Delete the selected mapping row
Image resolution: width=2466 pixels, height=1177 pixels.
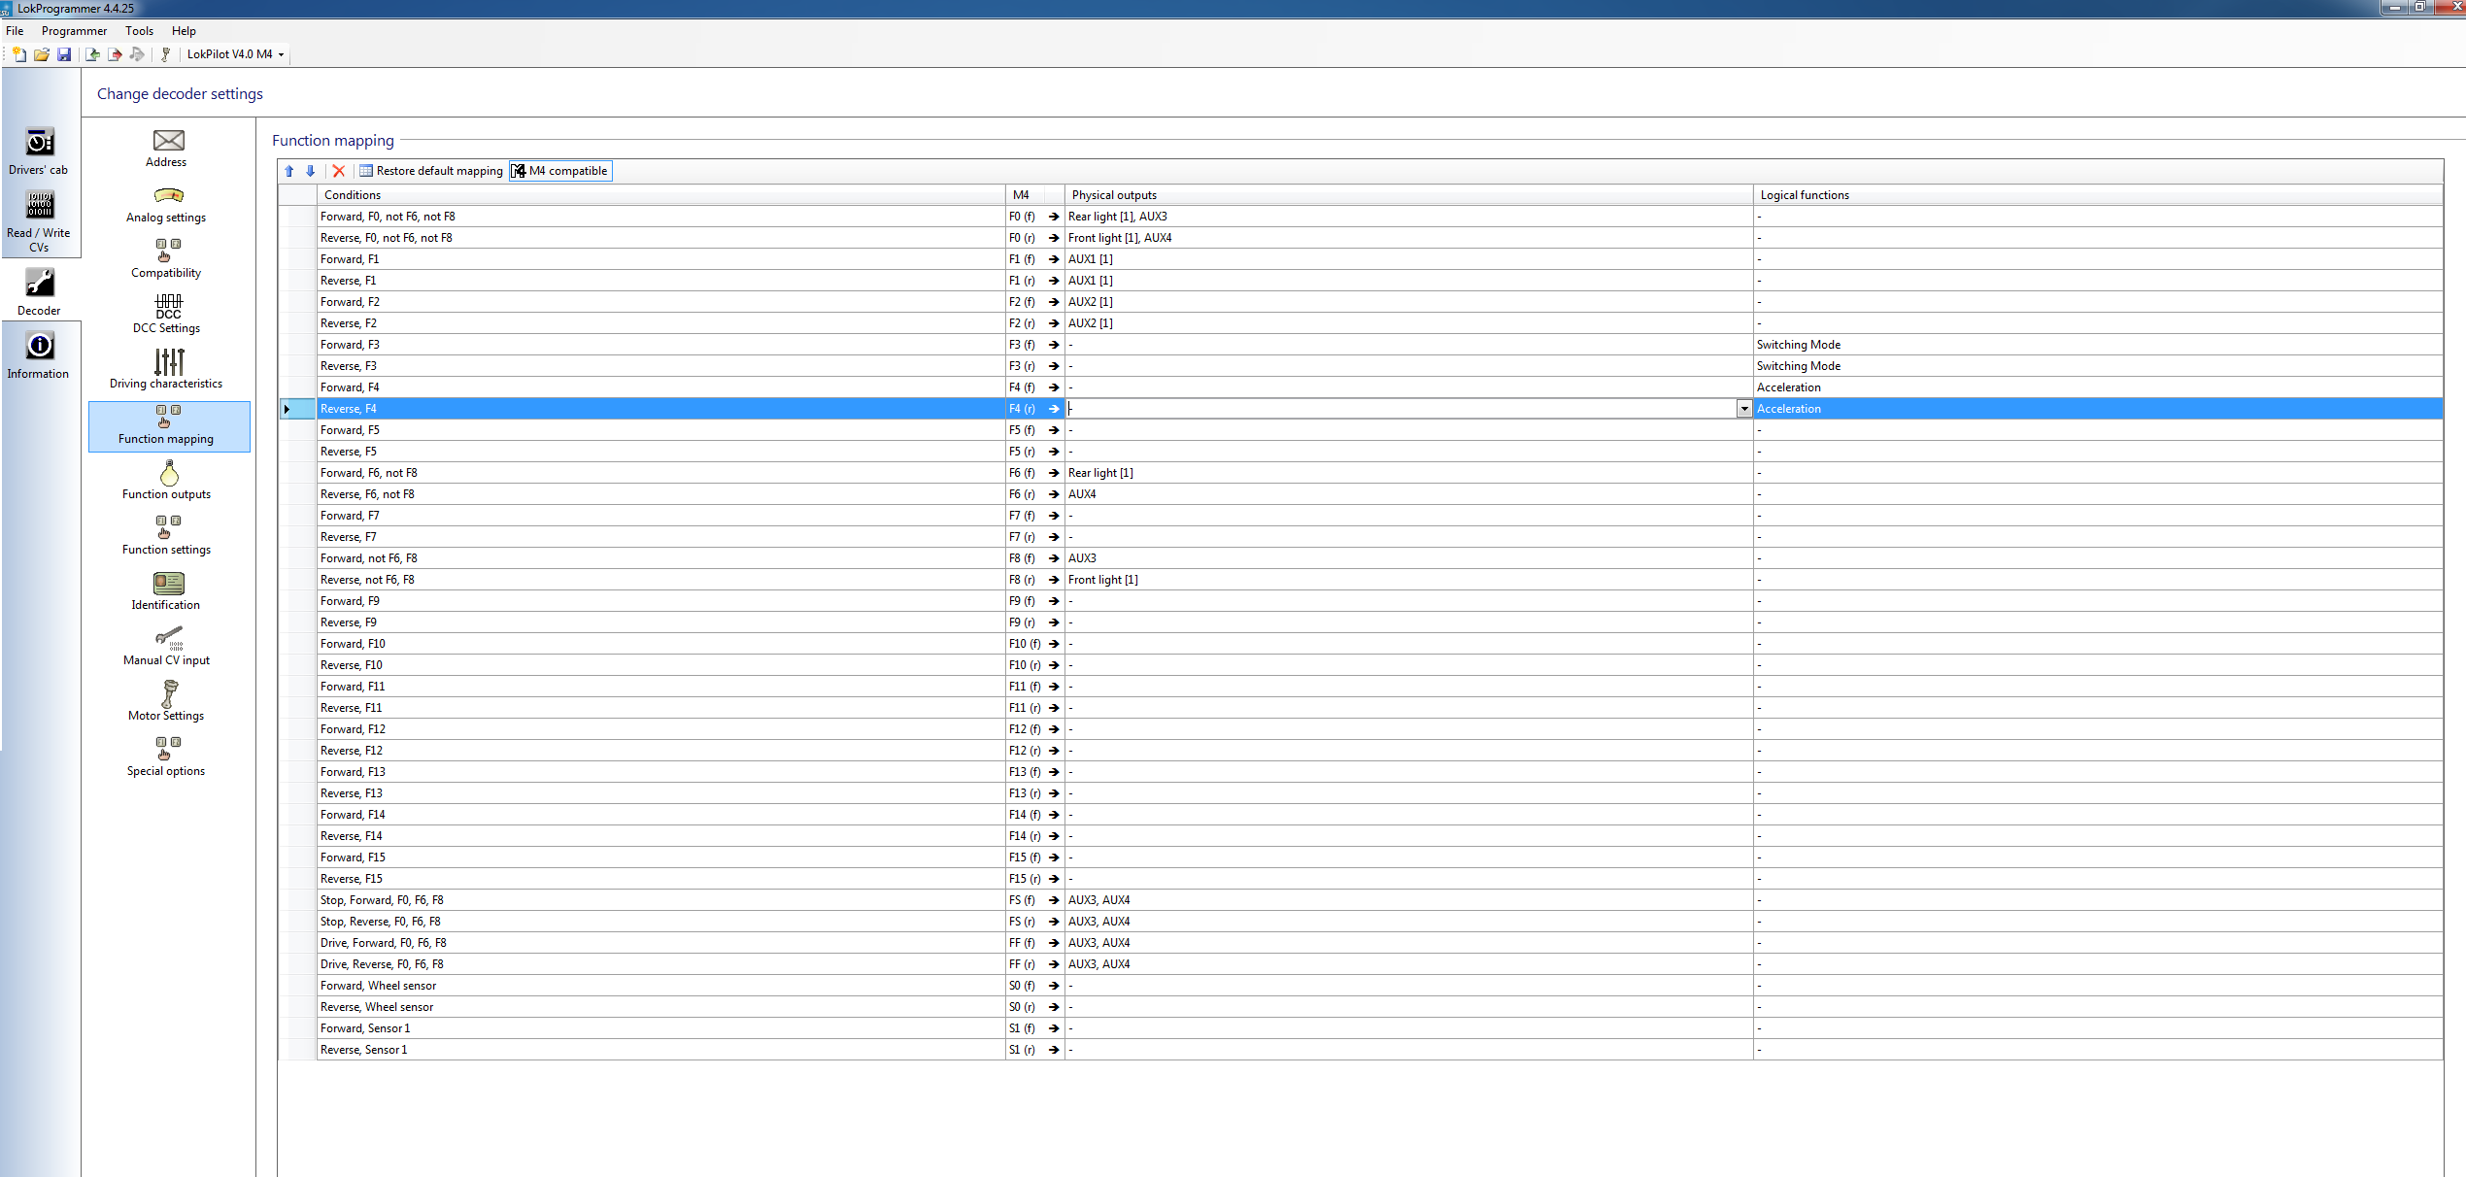pos(339,171)
